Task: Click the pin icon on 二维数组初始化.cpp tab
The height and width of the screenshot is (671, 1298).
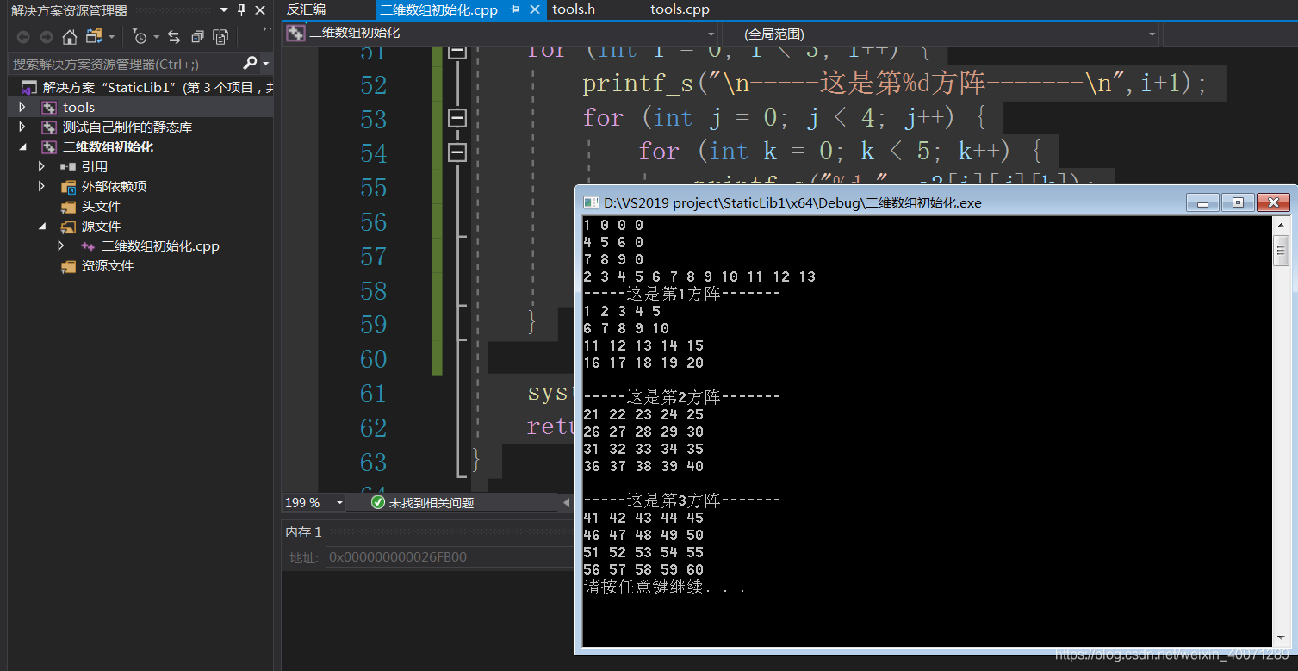Action: click(515, 9)
